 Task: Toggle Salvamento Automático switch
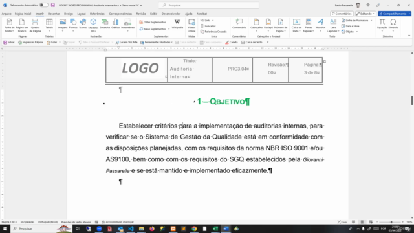coord(43,5)
